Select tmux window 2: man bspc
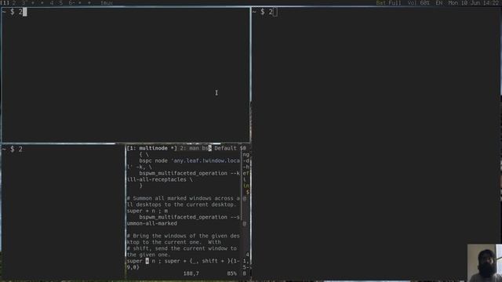502x282 pixels. coord(195,148)
